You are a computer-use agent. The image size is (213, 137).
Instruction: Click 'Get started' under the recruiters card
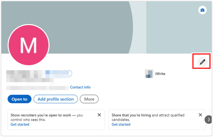(20, 124)
